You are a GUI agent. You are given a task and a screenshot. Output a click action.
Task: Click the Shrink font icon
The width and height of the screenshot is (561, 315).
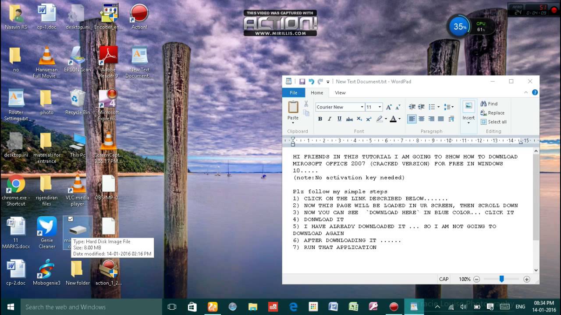(398, 107)
